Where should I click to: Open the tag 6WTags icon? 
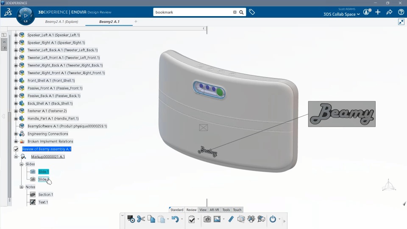coord(252,12)
